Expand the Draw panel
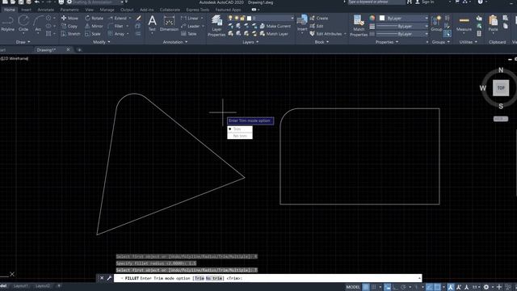 click(x=23, y=42)
